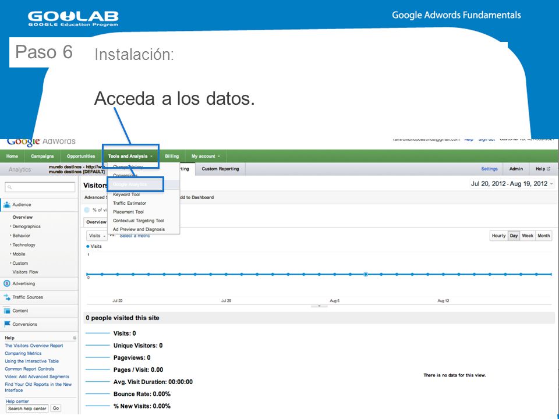
Task: Switch to the Custom Reporting tab
Action: click(x=220, y=169)
